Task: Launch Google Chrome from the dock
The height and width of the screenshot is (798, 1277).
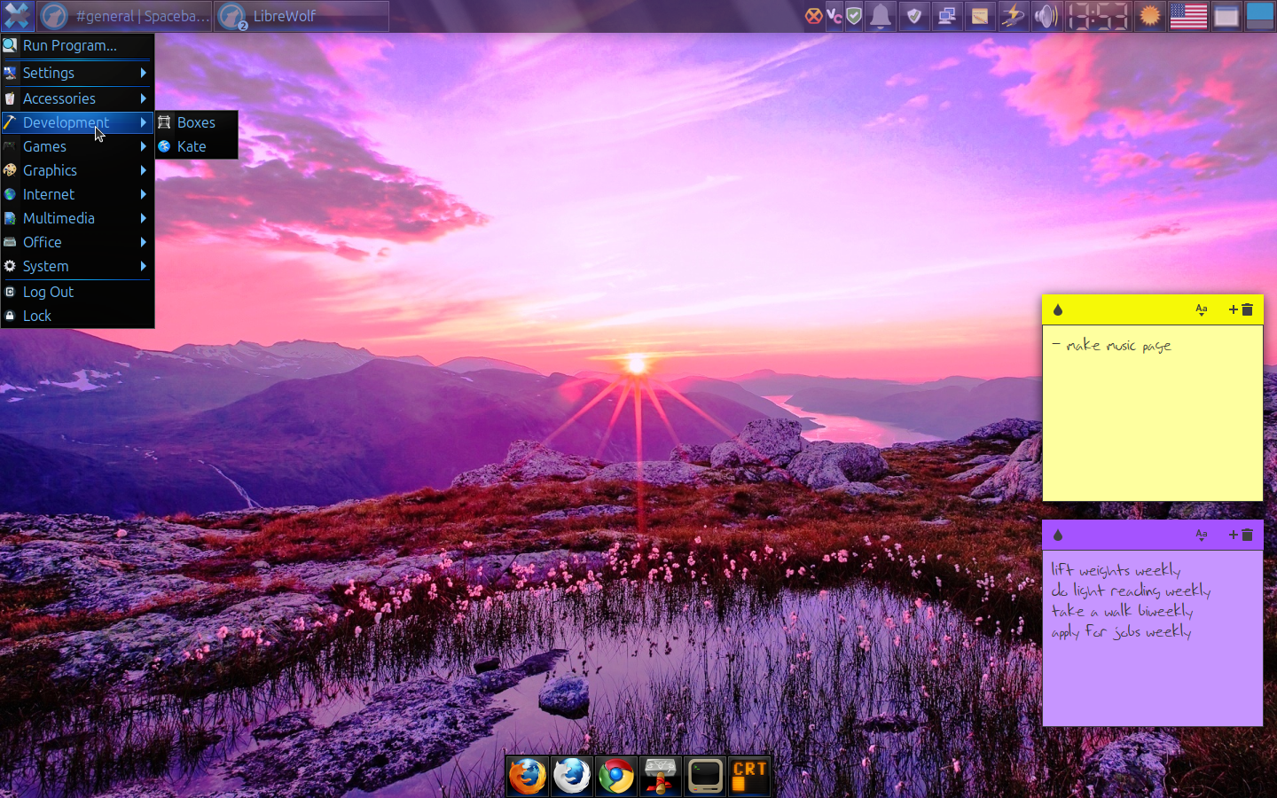Action: pyautogui.click(x=616, y=775)
